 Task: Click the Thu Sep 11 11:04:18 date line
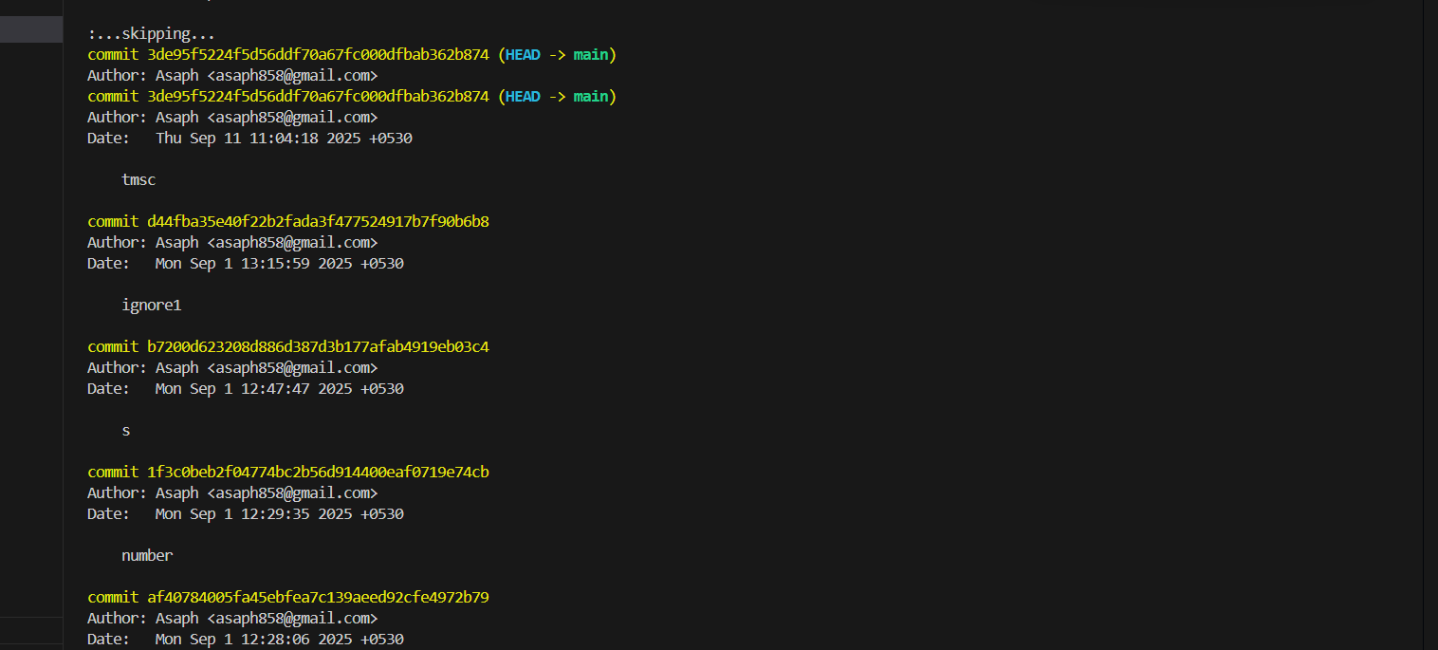click(284, 139)
